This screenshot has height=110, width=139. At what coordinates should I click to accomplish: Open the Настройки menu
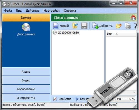point(51,11)
